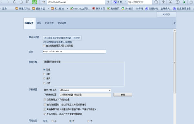This screenshot has height=124, width=194.
Task: Click the back navigation arrow
Action: [x=2, y=2]
